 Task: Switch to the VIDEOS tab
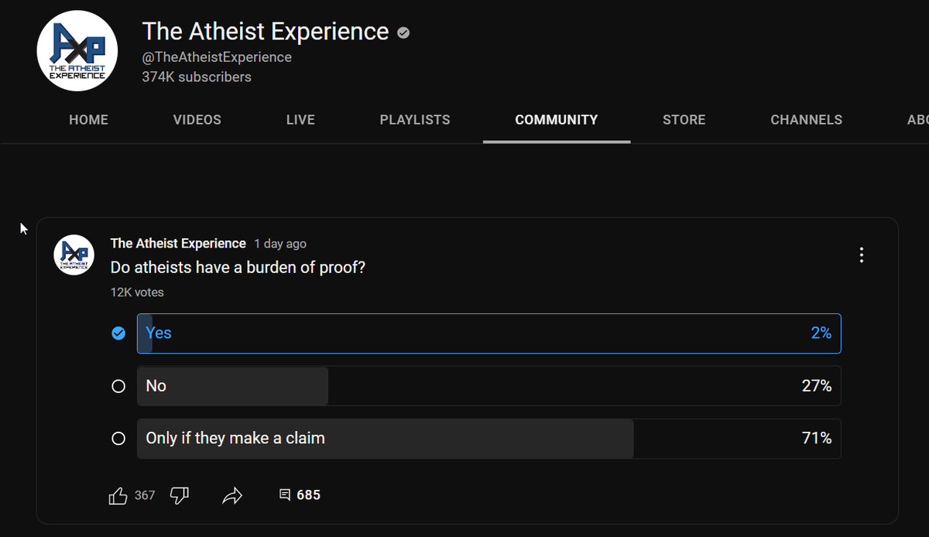point(197,120)
